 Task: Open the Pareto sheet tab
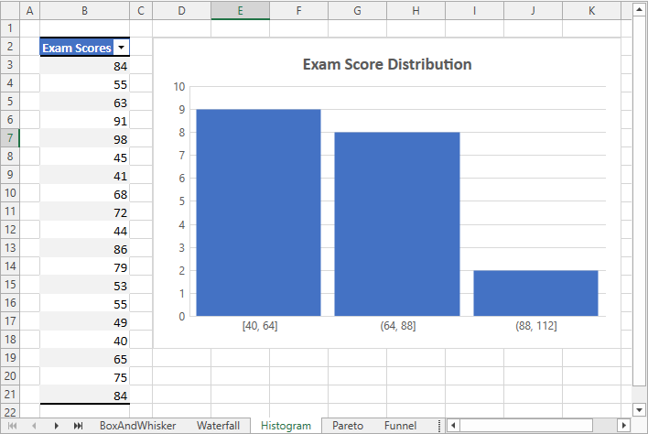348,426
